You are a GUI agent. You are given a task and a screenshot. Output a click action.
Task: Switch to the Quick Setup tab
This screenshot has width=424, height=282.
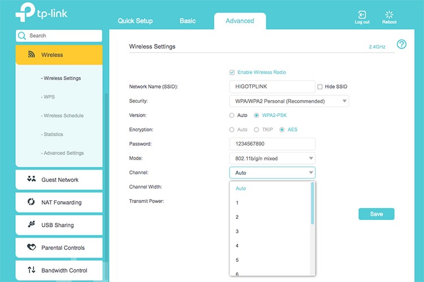coord(135,21)
